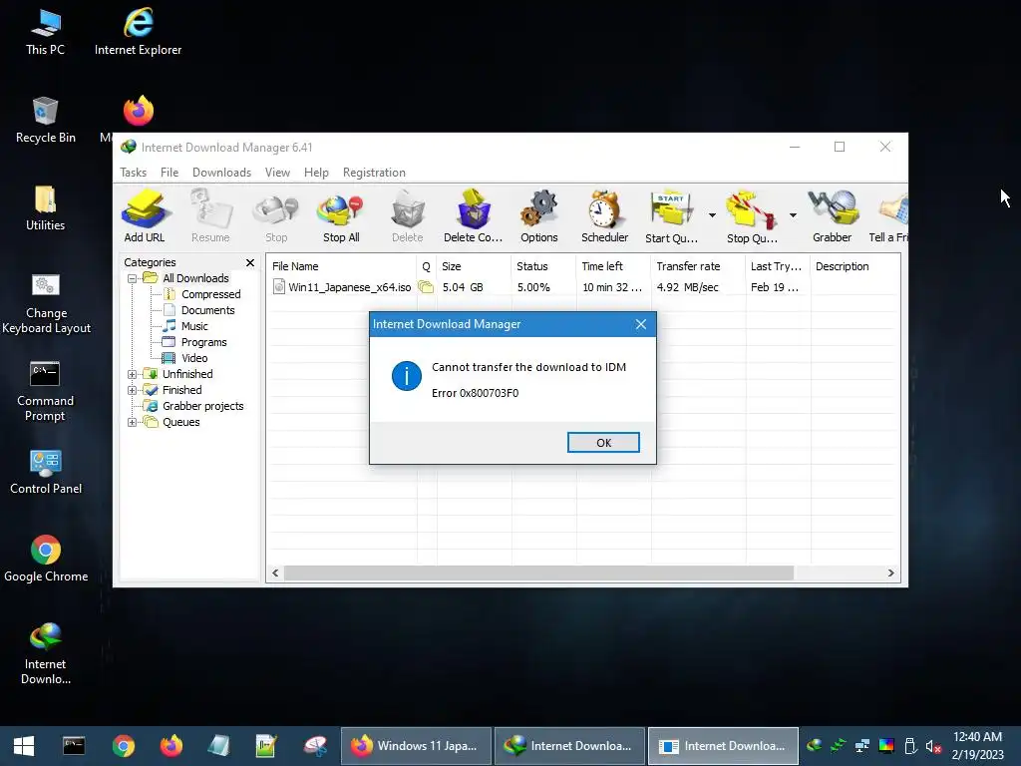The height and width of the screenshot is (766, 1021).
Task: Open IDM Options gear icon
Action: (x=539, y=216)
